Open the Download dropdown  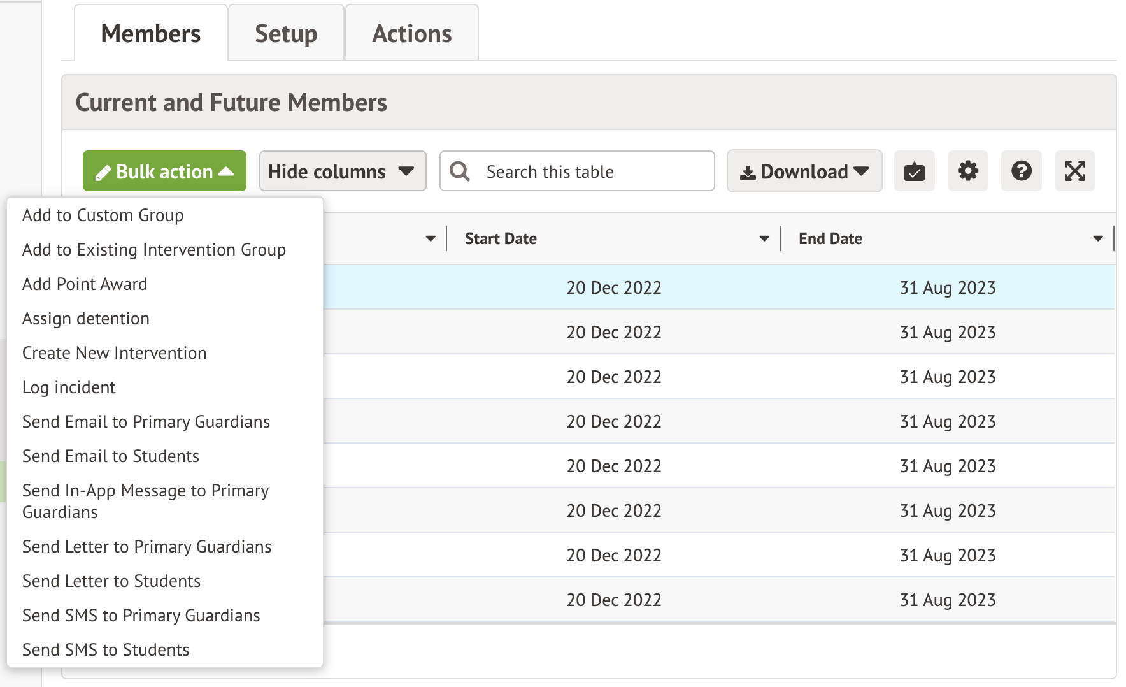tap(804, 171)
